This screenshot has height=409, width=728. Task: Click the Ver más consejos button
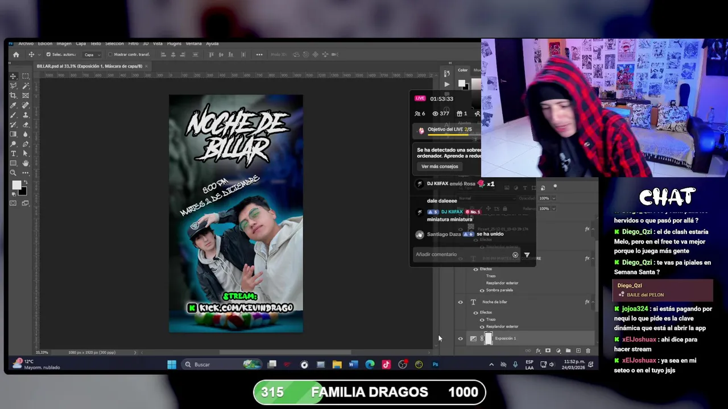(x=440, y=166)
